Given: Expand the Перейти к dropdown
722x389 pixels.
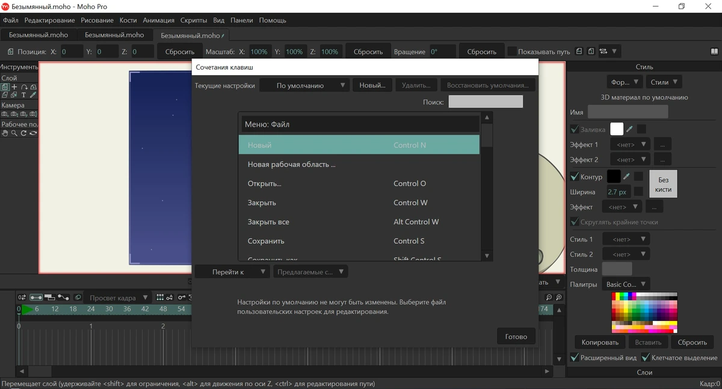Looking at the screenshot, I should [x=232, y=272].
